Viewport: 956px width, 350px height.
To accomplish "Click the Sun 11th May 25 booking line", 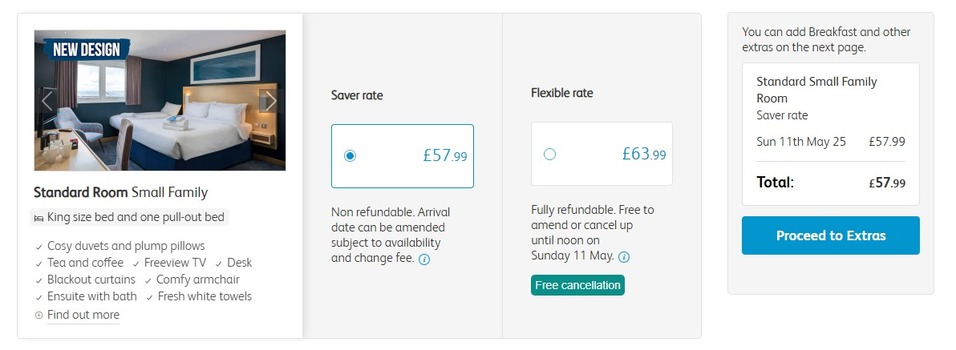I will 830,142.
